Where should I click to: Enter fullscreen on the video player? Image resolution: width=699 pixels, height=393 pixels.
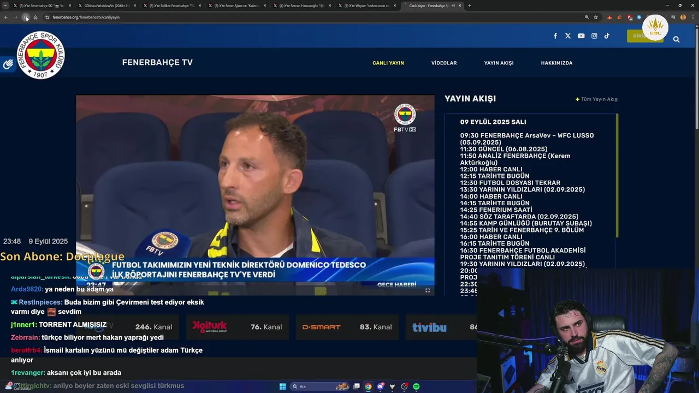pyautogui.click(x=428, y=290)
